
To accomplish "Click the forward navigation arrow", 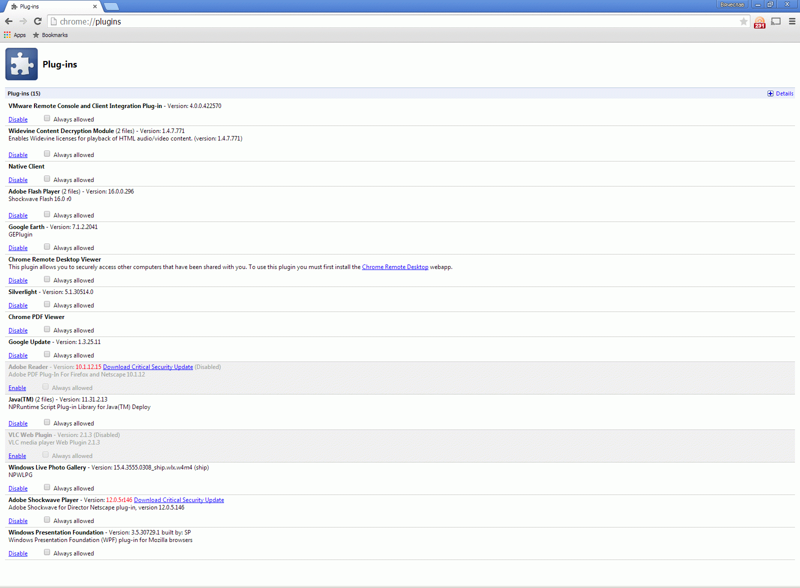I will point(23,21).
